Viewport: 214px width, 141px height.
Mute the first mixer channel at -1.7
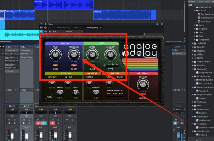point(9,120)
